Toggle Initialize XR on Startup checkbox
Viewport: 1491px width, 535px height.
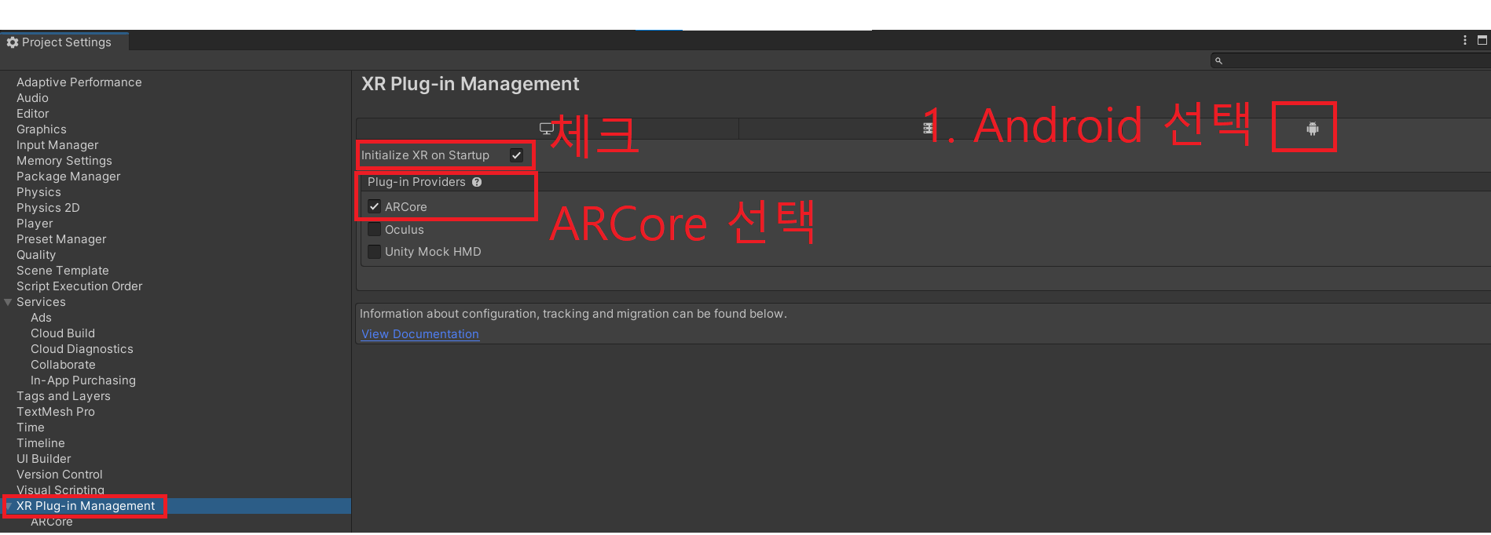pyautogui.click(x=516, y=155)
